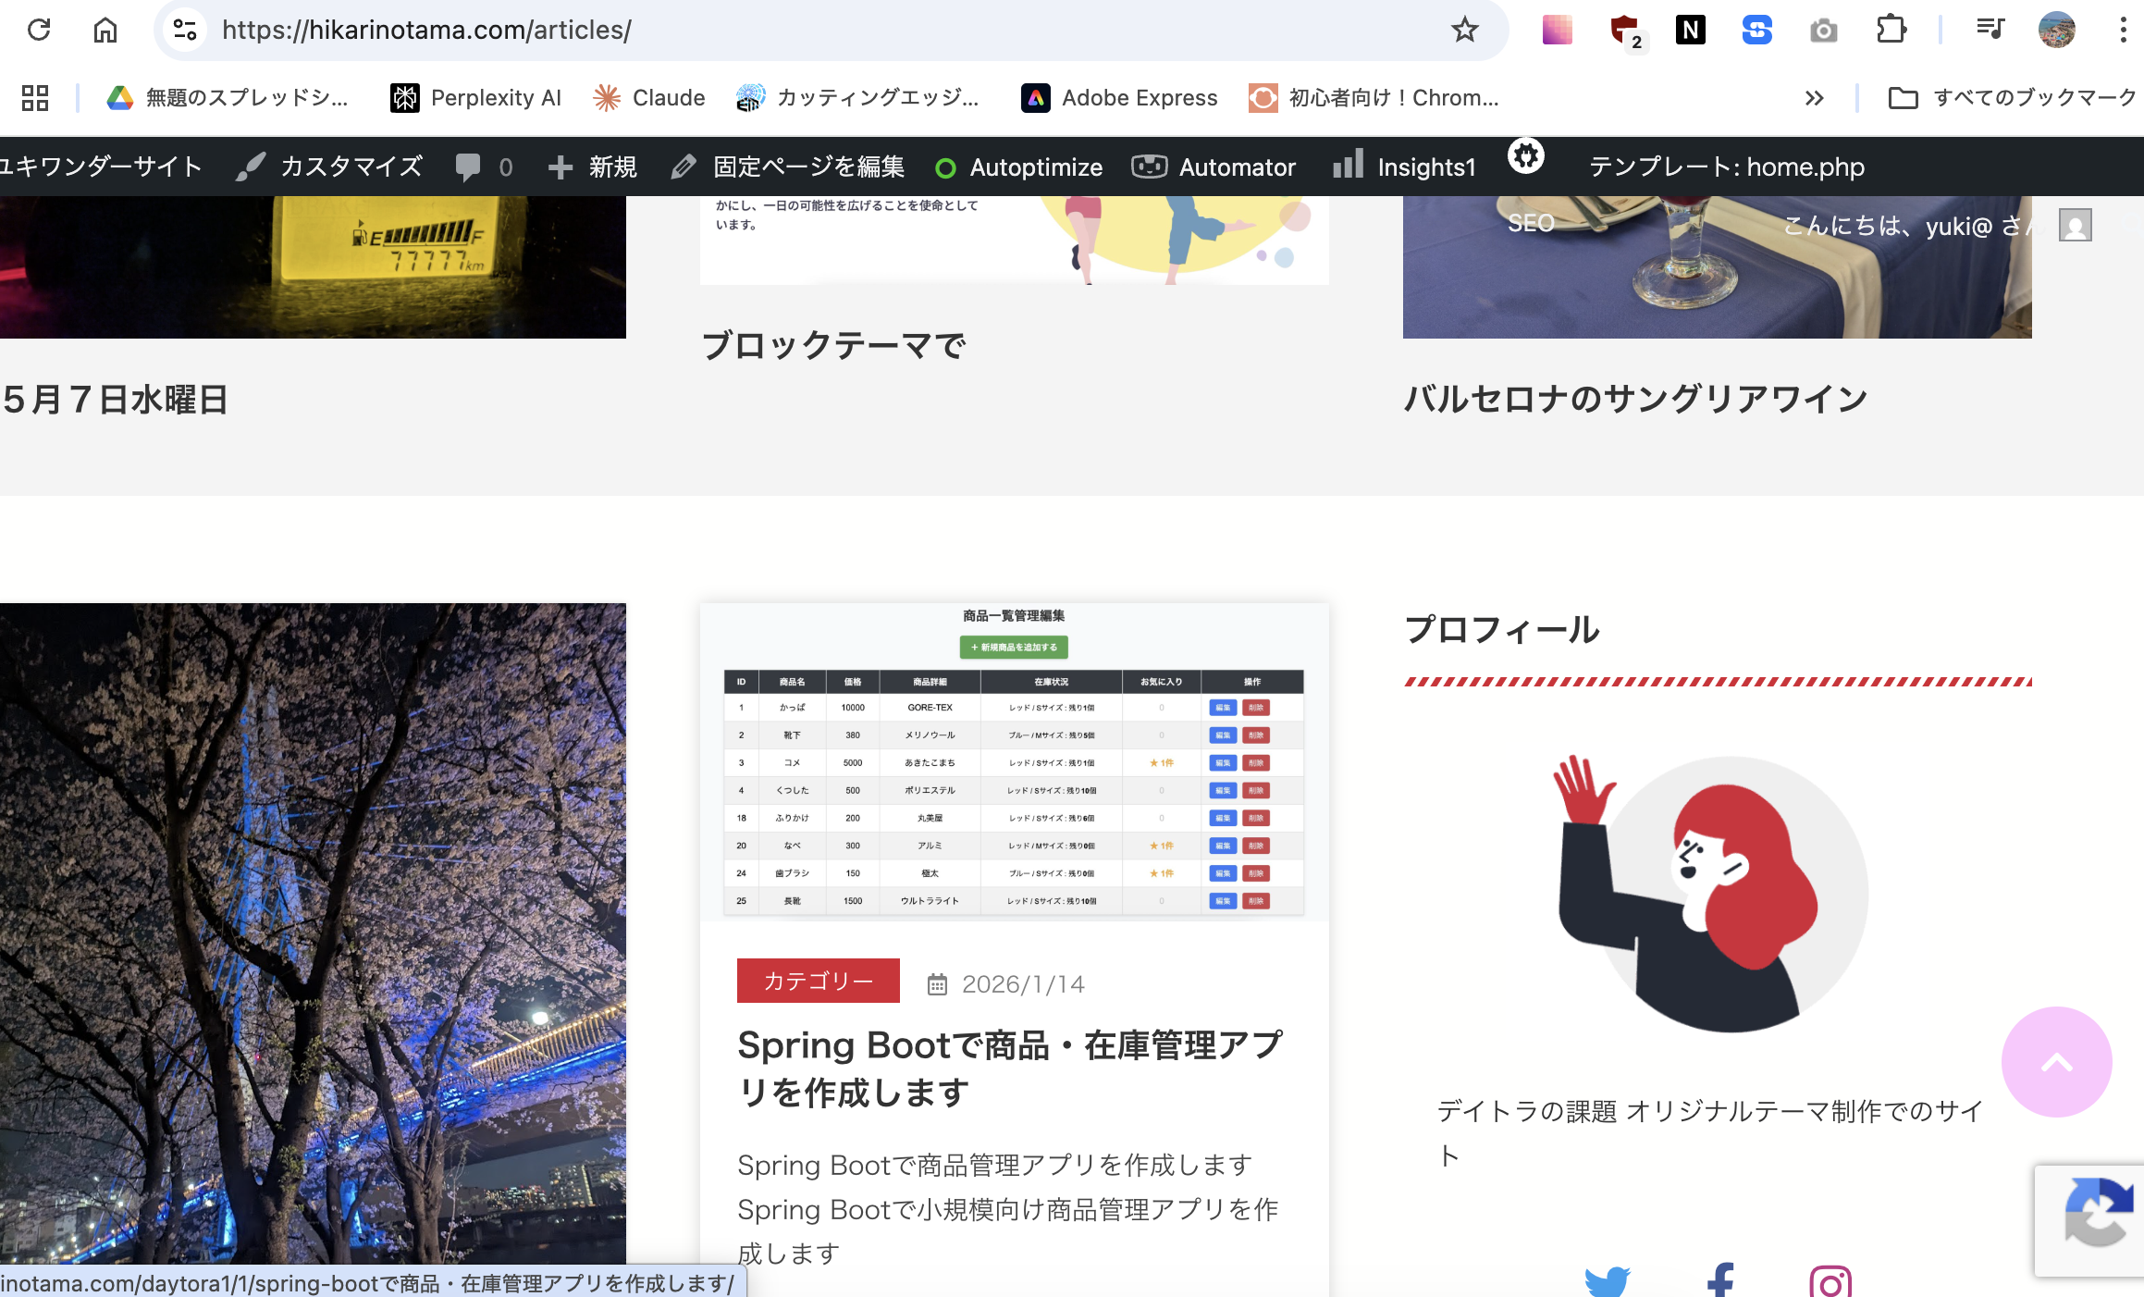Open the browser extensions puzzle menu
This screenshot has height=1297, width=2144.
1891,30
